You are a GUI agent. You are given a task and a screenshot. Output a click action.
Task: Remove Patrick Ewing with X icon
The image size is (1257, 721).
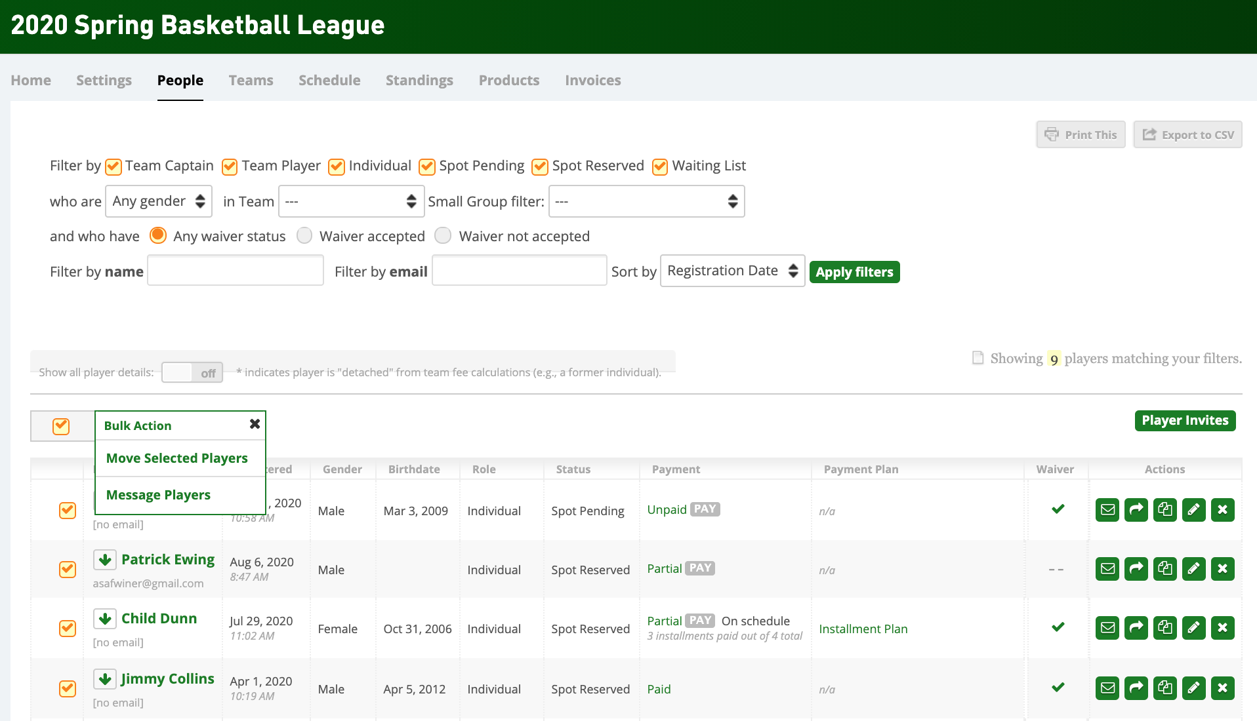[1223, 569]
